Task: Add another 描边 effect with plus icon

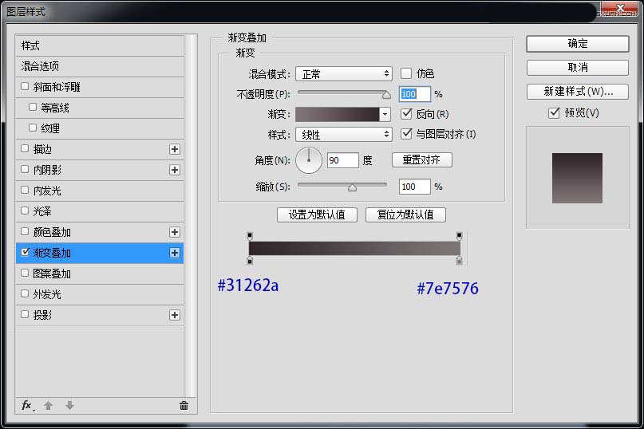Action: 175,149
